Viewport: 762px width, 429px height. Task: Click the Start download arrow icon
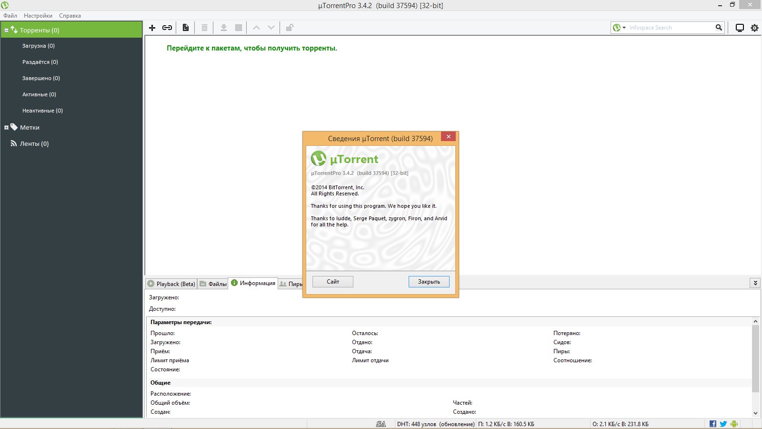223,28
